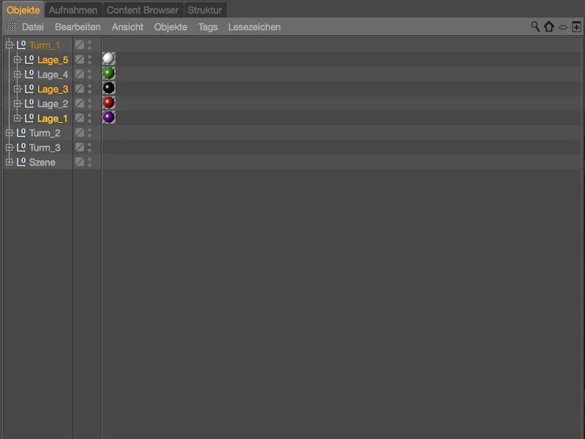Switch to the Content Browser tab
Viewport: 585px width, 439px height.
pyautogui.click(x=143, y=10)
